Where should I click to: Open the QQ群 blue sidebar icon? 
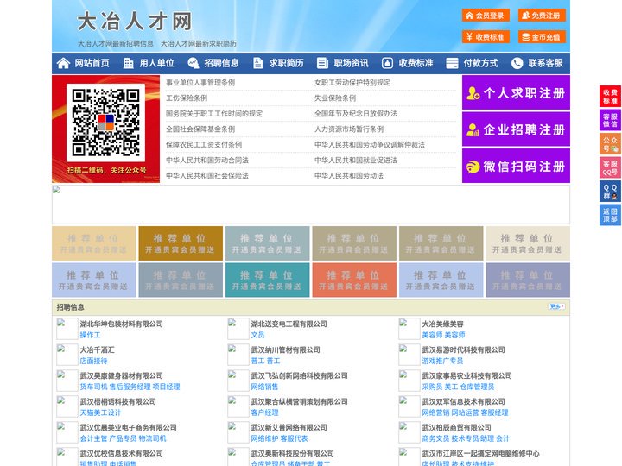click(610, 192)
